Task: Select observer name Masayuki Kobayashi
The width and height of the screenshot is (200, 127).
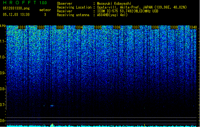Action: click(114, 3)
